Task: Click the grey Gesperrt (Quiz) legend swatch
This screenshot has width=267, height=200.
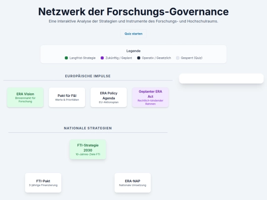Action: click(x=178, y=58)
